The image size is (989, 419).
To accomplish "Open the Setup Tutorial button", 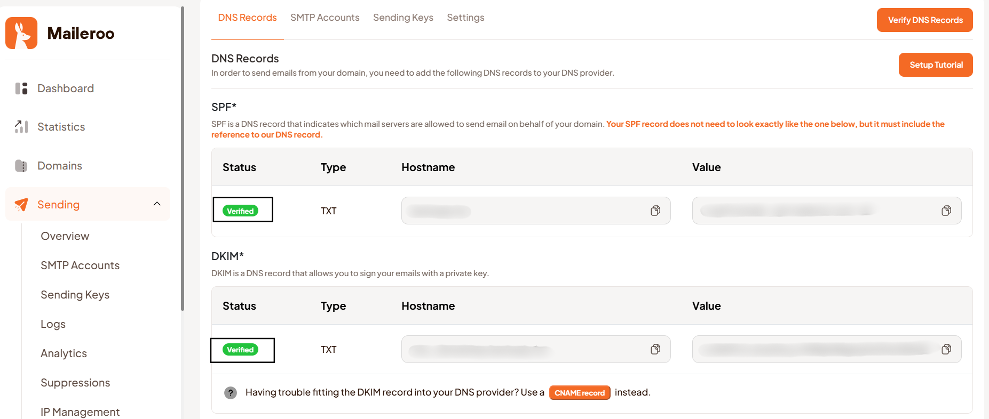I will tap(935, 65).
